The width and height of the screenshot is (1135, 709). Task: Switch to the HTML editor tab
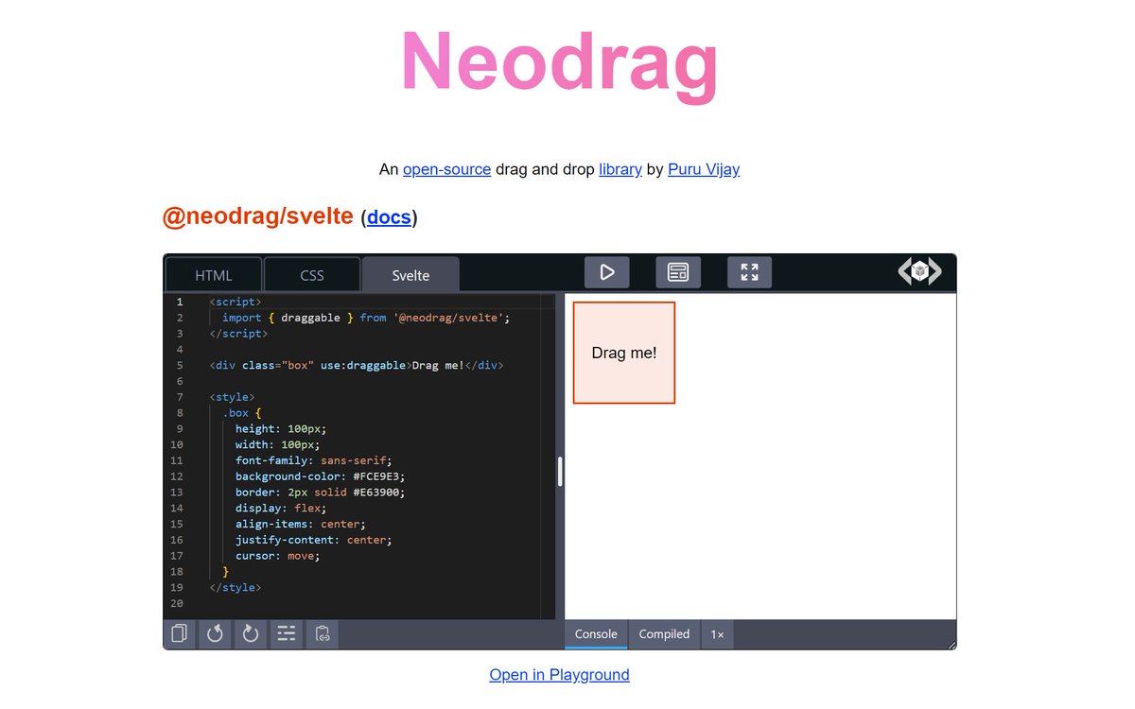214,275
